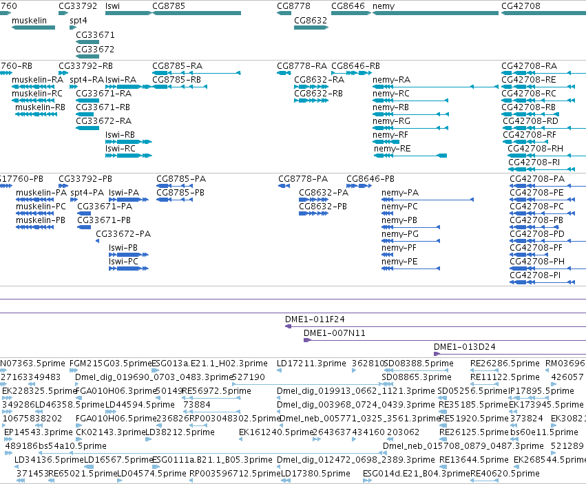Click transcript label nemy-RA

[x=391, y=80]
